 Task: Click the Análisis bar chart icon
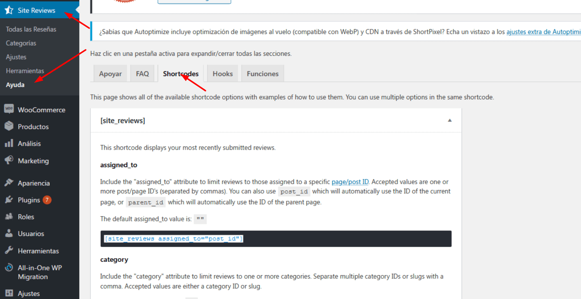(9, 143)
